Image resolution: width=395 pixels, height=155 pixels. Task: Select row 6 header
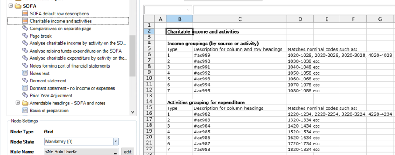pos(149,55)
